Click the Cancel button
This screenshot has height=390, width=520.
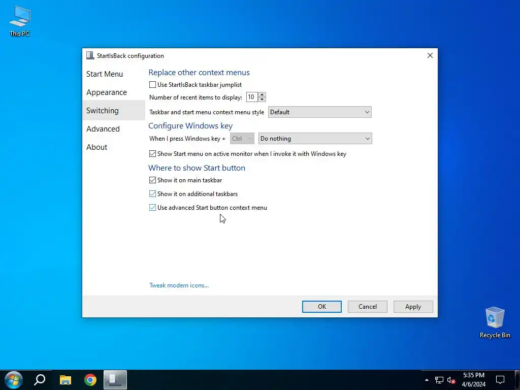368,307
